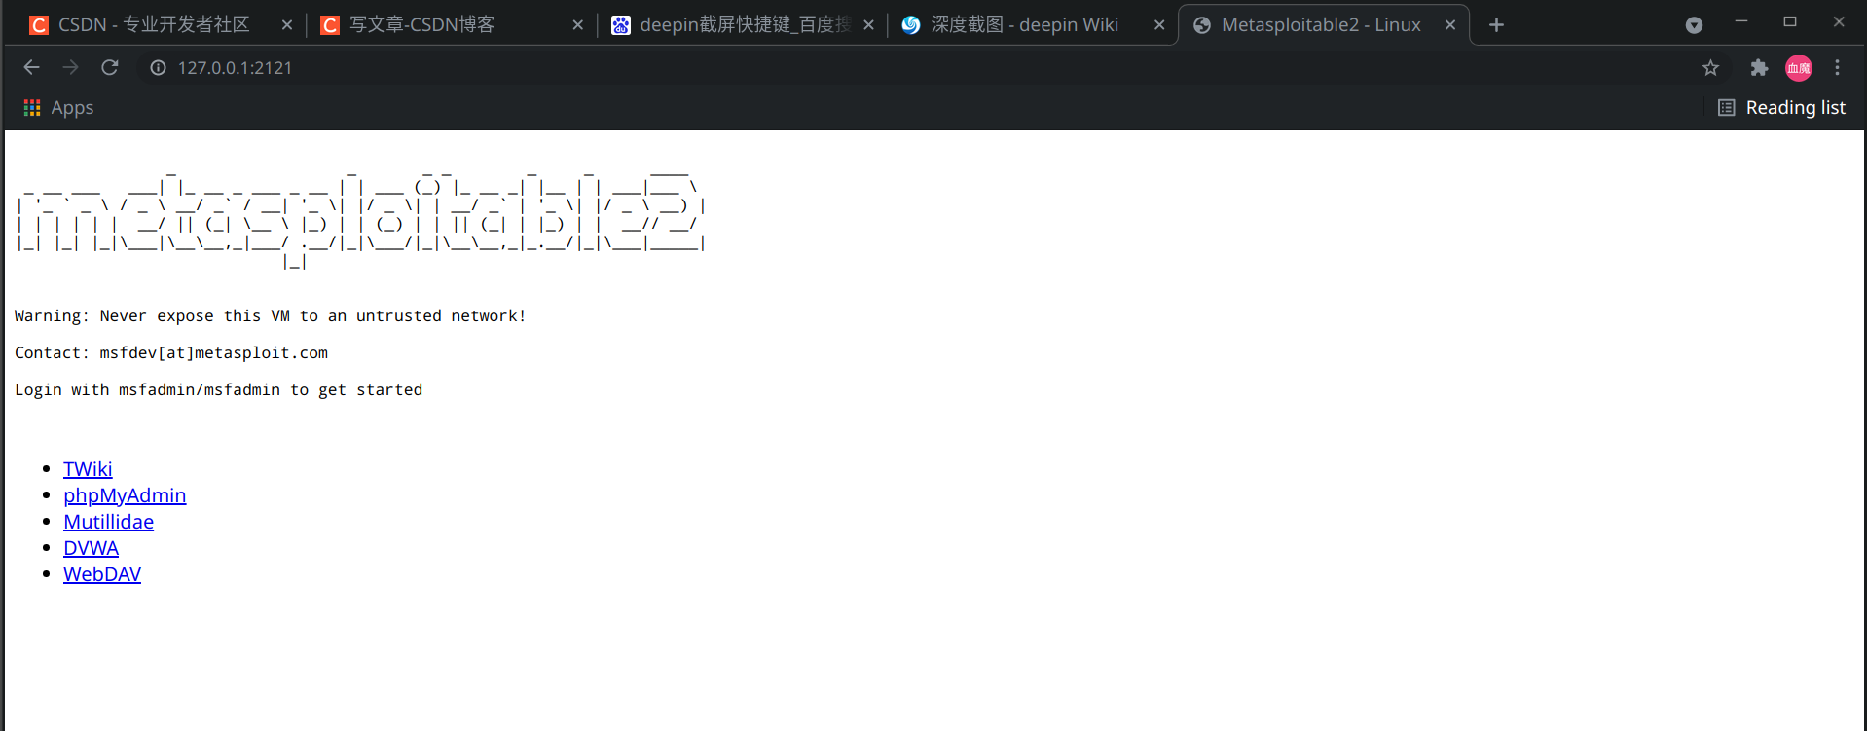Open the Mutillidae link

click(108, 522)
